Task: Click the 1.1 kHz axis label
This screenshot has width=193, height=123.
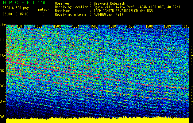Action: click(3, 40)
